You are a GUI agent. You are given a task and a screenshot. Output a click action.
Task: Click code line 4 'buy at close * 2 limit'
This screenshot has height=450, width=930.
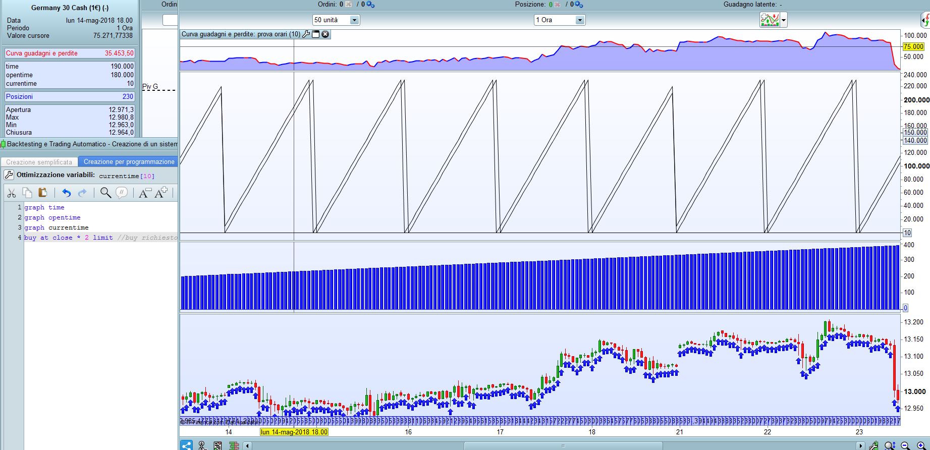click(x=101, y=238)
